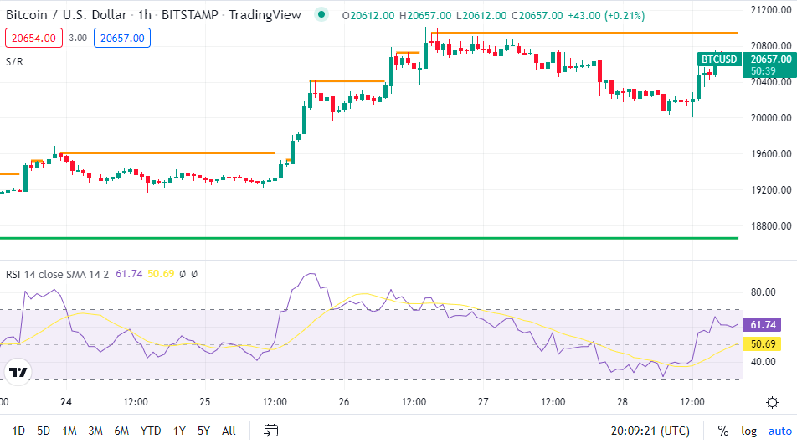Click the blue buy price 20657.00 button
Viewport: 797px width, 444px height.
(122, 39)
